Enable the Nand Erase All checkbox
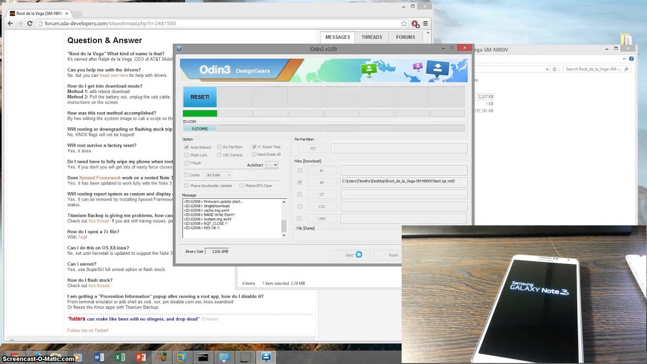Image resolution: width=647 pixels, height=364 pixels. [254, 154]
